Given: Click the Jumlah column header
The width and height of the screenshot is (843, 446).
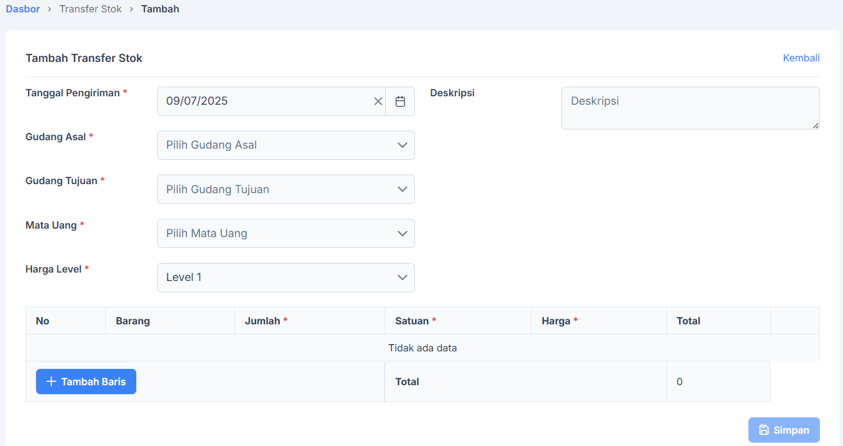Looking at the screenshot, I should pos(262,321).
